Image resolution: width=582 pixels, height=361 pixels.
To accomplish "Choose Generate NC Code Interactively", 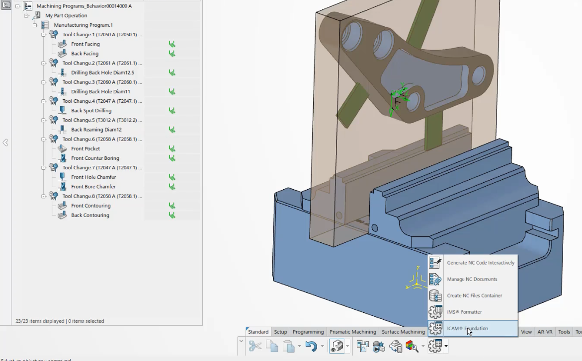I will click(x=480, y=263).
